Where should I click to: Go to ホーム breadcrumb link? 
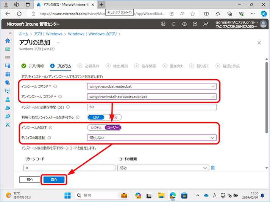tap(23, 34)
